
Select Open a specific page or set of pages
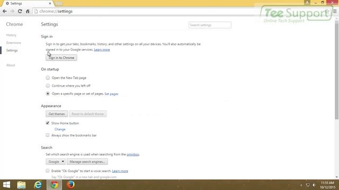tap(48, 93)
